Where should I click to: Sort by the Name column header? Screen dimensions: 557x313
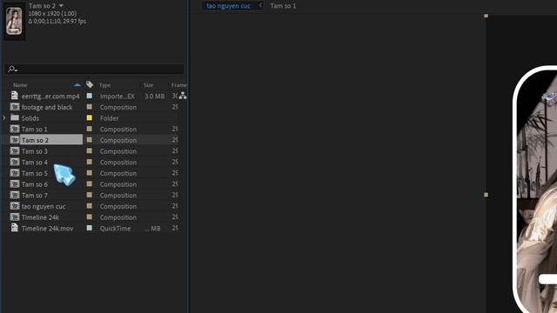tap(20, 85)
